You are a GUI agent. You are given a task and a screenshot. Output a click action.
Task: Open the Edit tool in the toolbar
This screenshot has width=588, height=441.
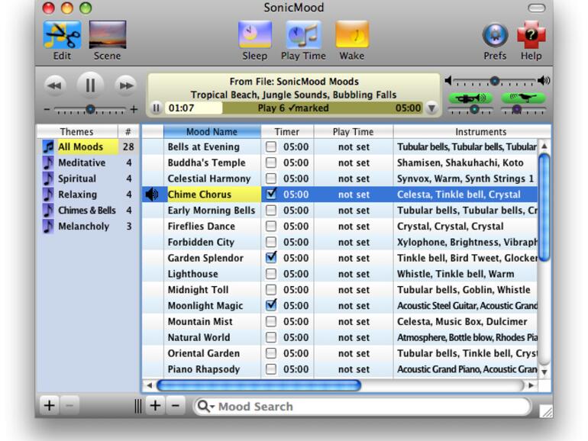(x=63, y=35)
